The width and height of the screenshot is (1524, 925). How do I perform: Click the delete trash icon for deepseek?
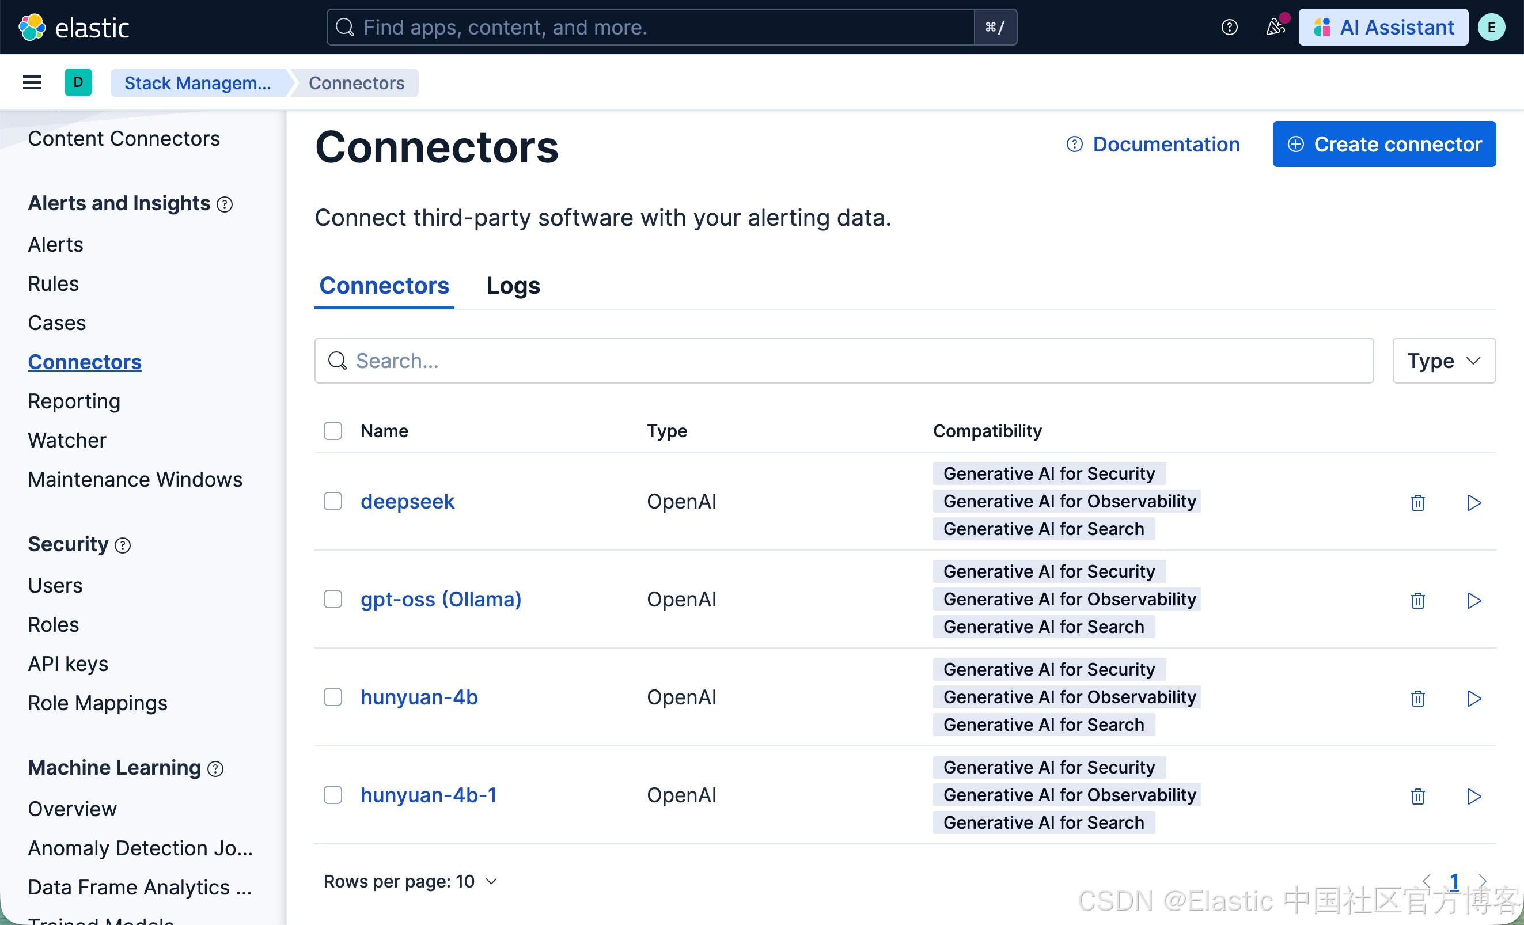(1417, 503)
